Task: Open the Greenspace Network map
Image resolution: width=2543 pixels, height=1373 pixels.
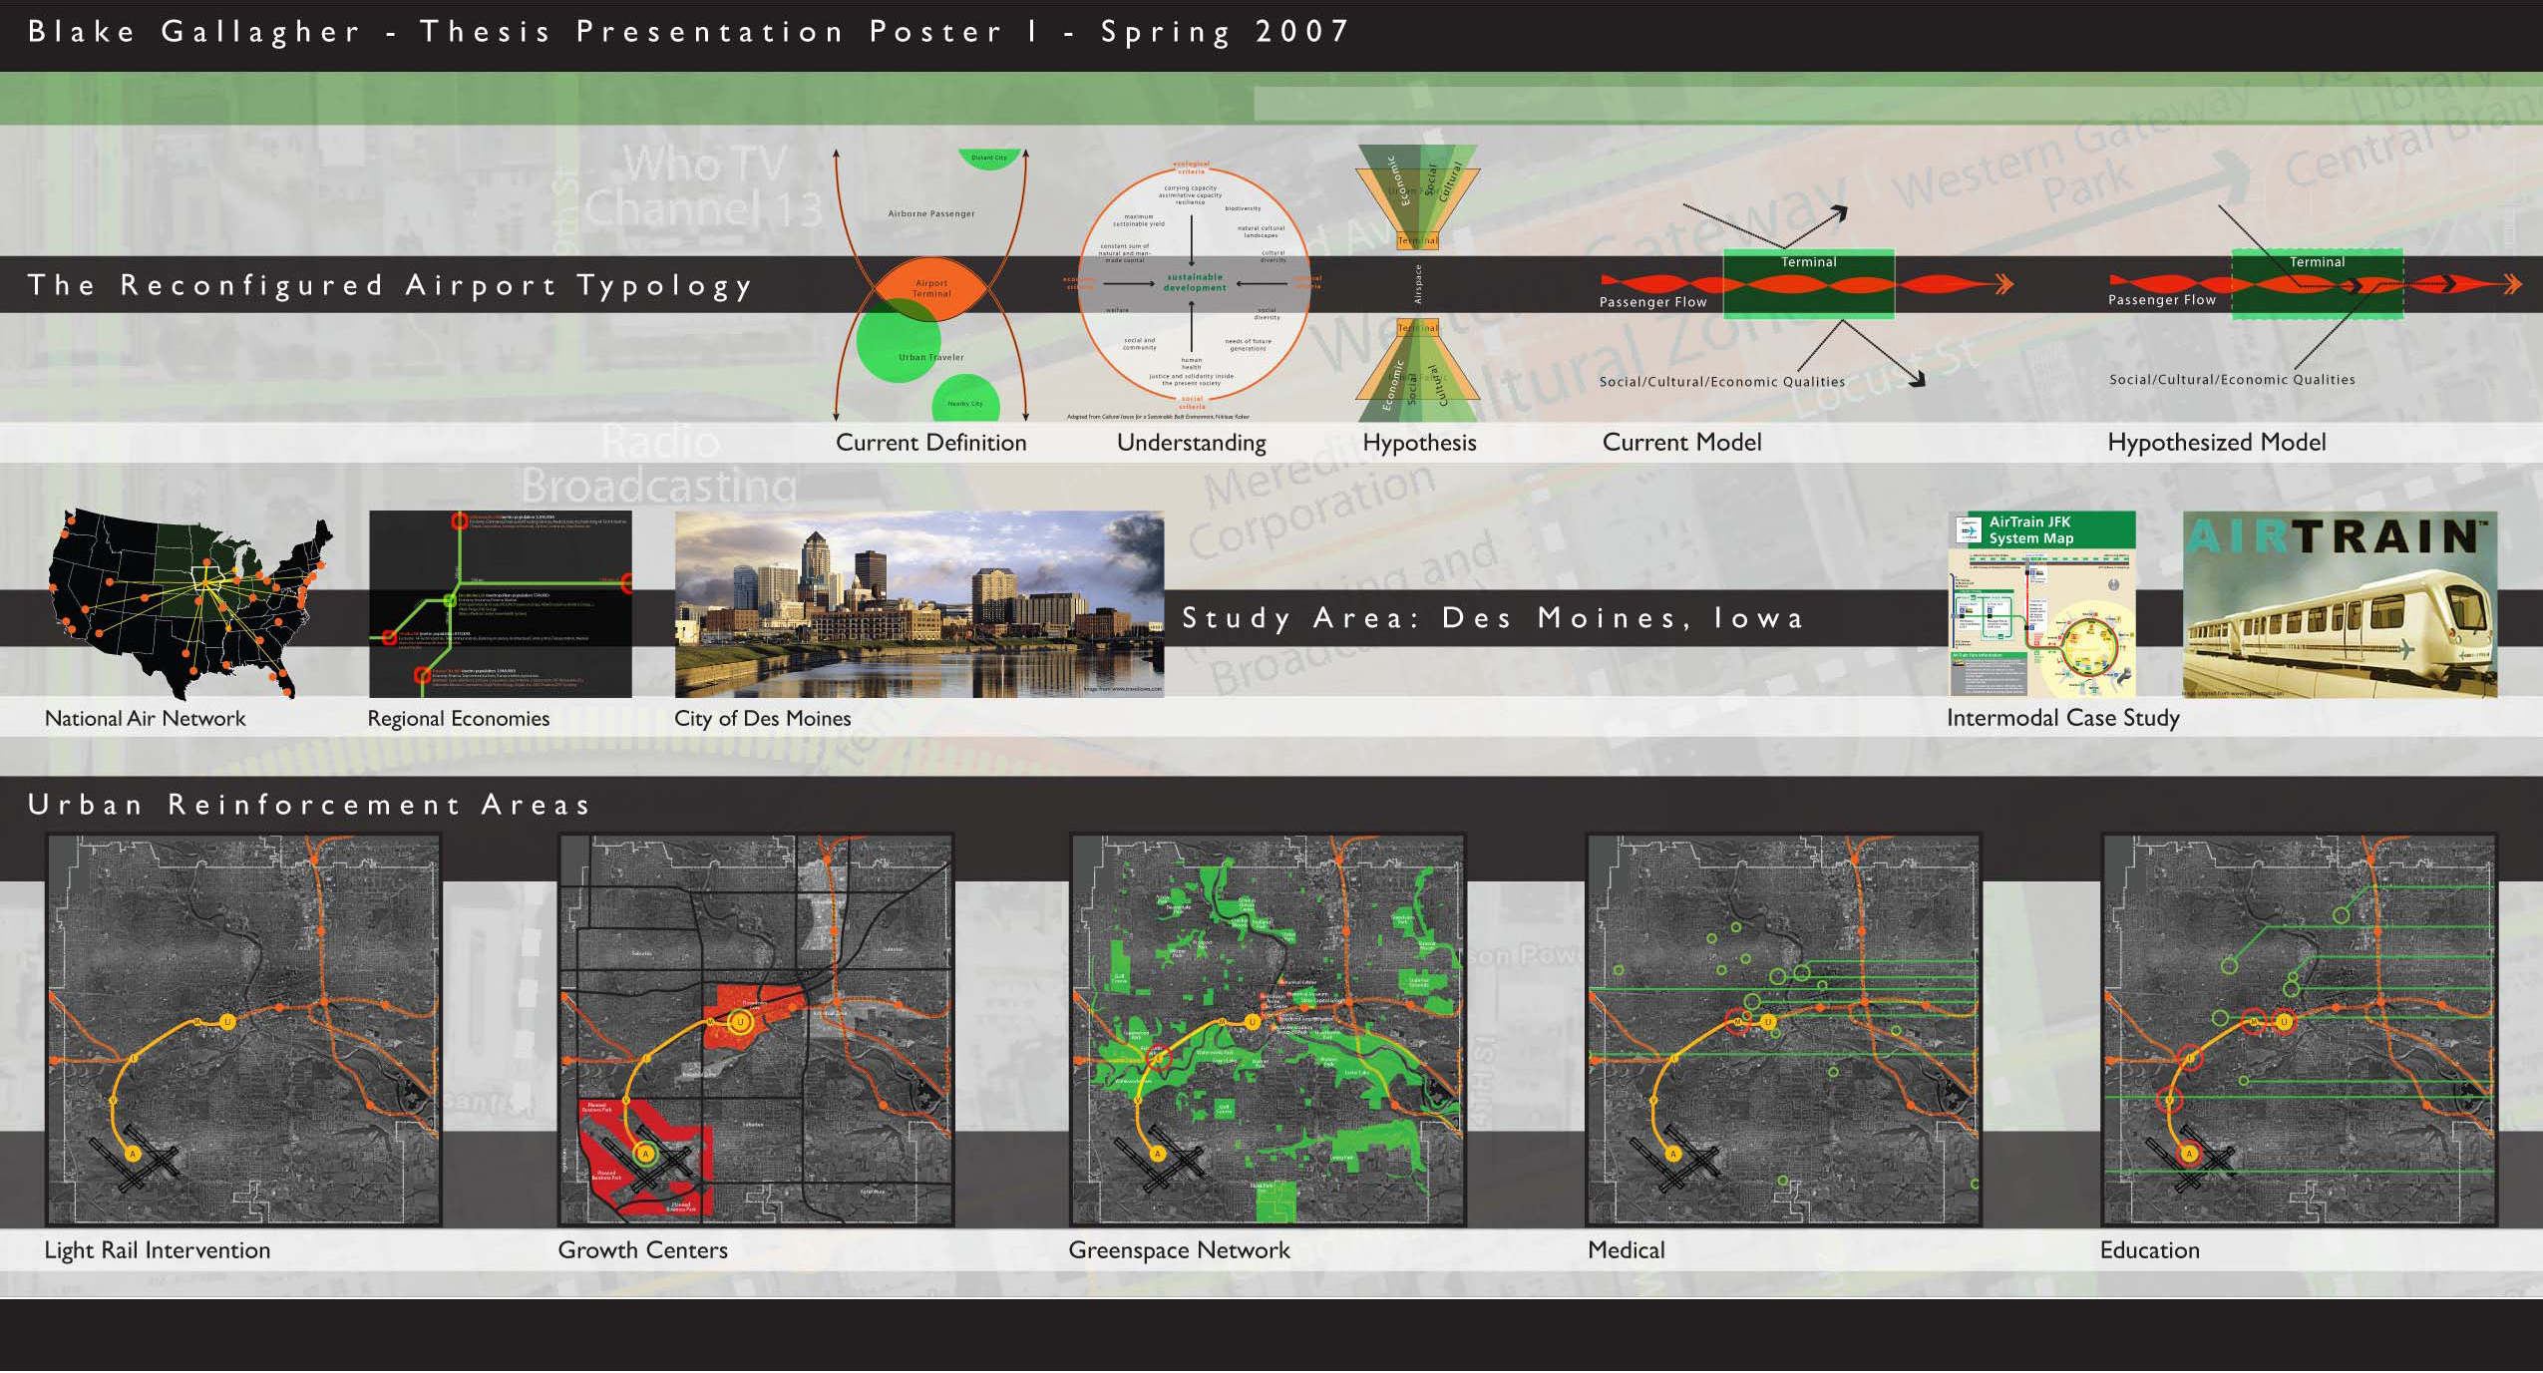Action: (1268, 1030)
